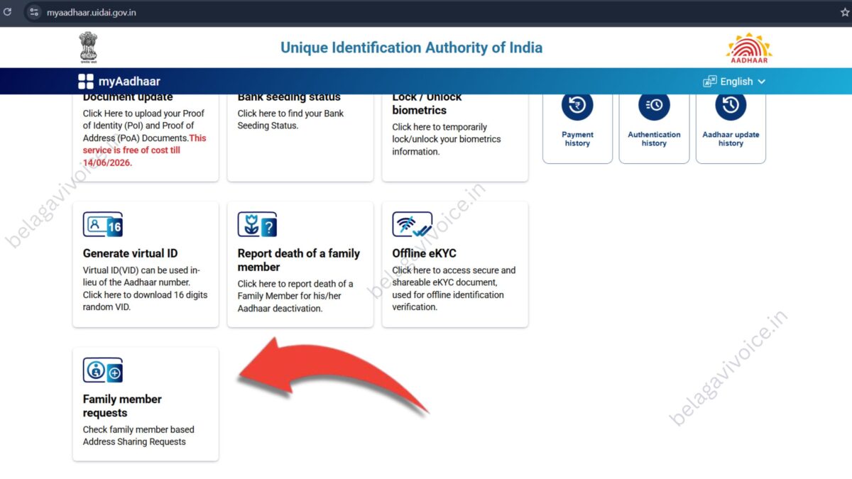Screen dimensions: 852x479
Task: Click the Government of India emblem
Action: [x=88, y=47]
